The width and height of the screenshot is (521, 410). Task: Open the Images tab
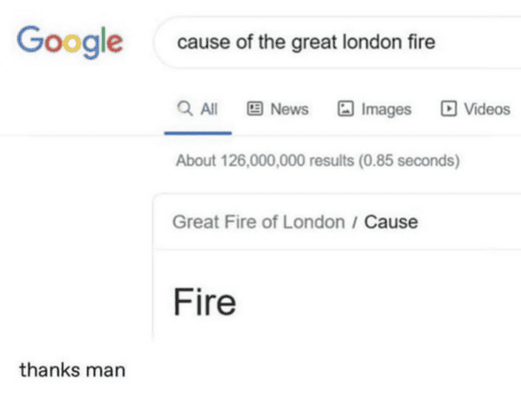point(375,109)
